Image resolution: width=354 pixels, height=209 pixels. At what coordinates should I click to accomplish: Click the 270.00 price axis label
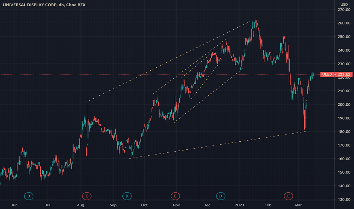click(344, 10)
